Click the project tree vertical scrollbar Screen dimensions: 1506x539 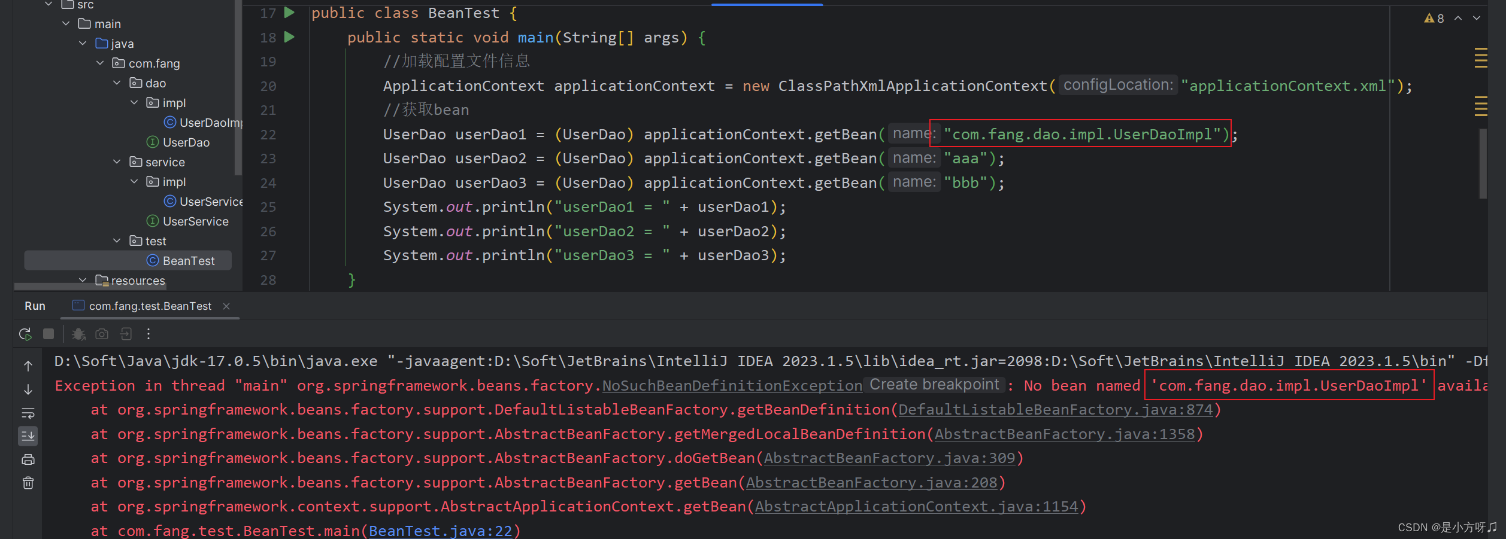point(238,88)
